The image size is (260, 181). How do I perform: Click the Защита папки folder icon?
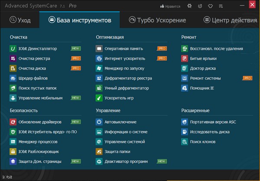(x=99, y=152)
